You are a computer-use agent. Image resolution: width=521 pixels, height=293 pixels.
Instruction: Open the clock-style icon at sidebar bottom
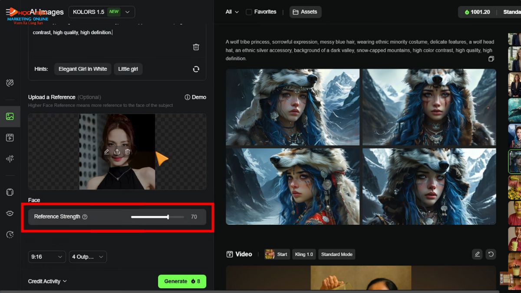10,234
